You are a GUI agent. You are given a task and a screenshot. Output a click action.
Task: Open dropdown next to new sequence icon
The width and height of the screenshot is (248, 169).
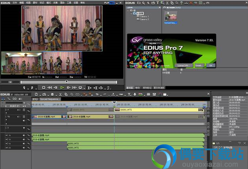pos(40,95)
